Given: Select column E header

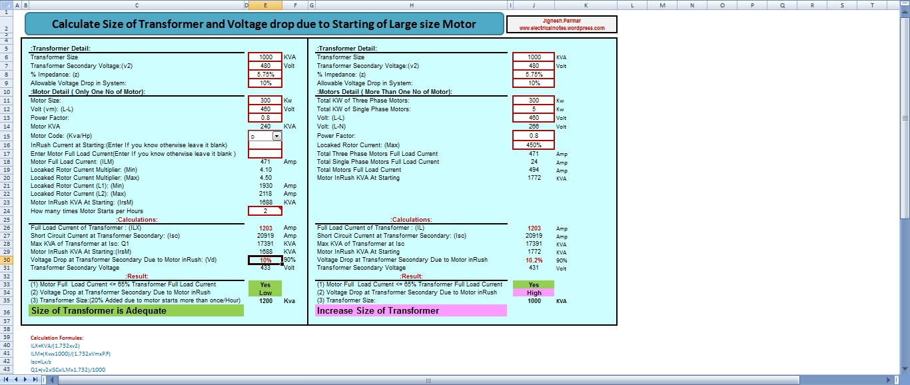Looking at the screenshot, I should (265, 5).
